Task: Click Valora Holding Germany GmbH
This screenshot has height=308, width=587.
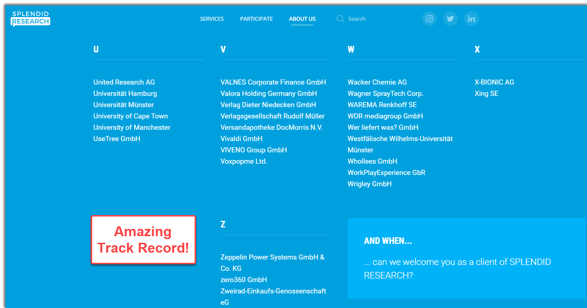Action: click(x=269, y=94)
